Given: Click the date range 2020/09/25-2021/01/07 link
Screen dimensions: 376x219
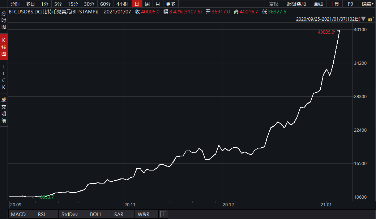Looking at the screenshot, I should click(328, 19).
